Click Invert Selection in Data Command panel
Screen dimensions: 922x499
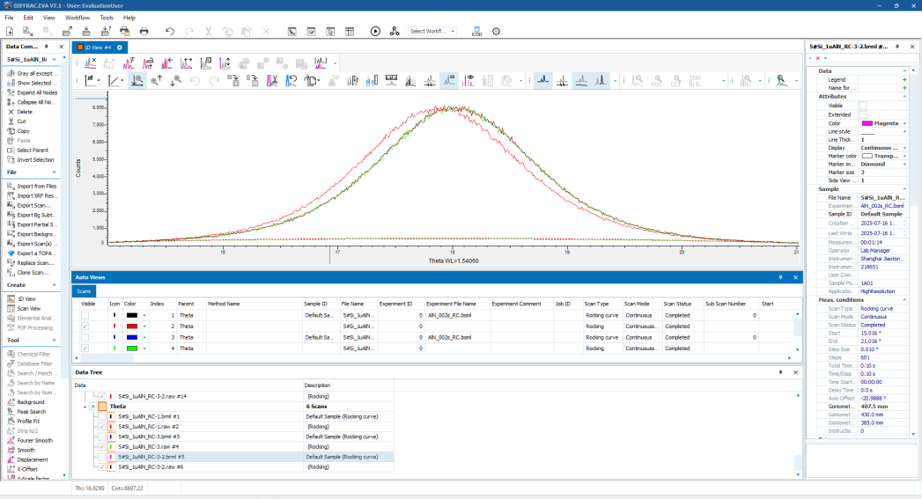point(35,159)
